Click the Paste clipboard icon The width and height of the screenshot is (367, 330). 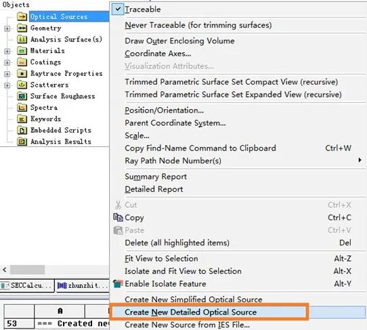point(118,230)
